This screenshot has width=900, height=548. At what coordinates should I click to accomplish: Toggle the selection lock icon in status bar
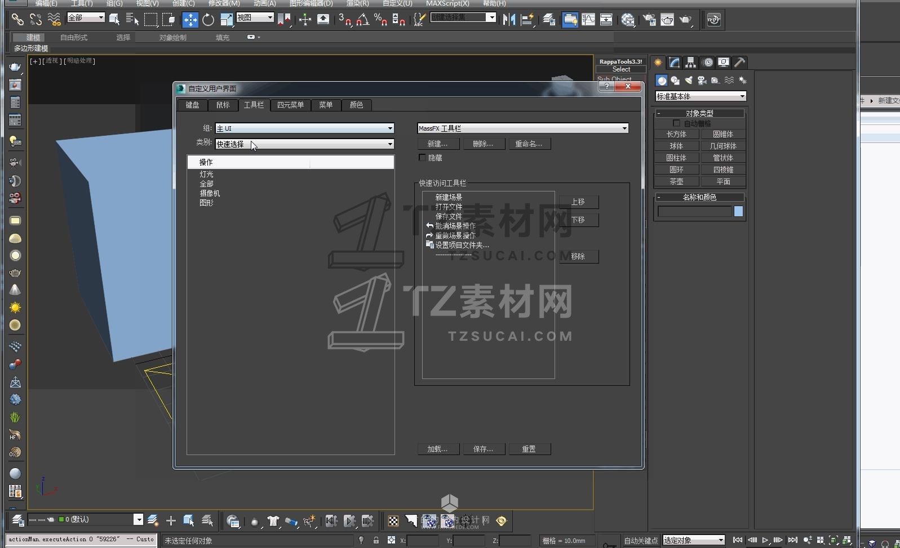[376, 540]
